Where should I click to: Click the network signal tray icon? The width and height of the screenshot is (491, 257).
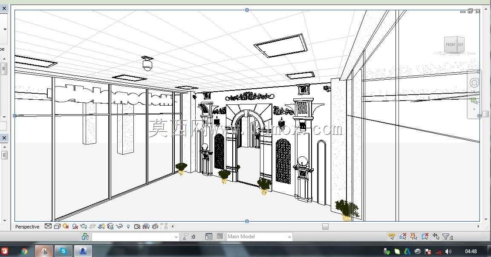tap(438, 251)
